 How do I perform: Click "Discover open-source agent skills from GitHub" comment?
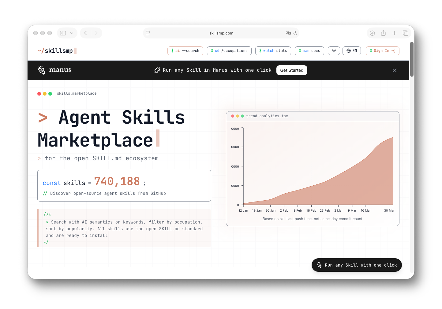tap(104, 193)
